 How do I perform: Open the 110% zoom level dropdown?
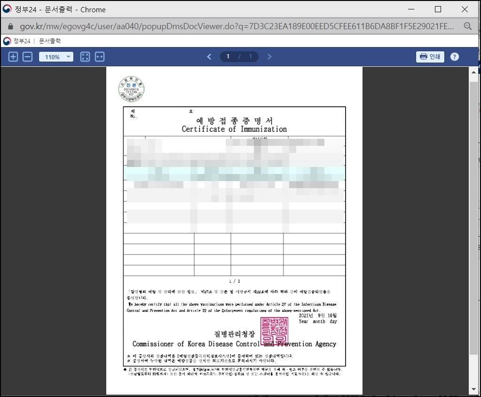56,57
